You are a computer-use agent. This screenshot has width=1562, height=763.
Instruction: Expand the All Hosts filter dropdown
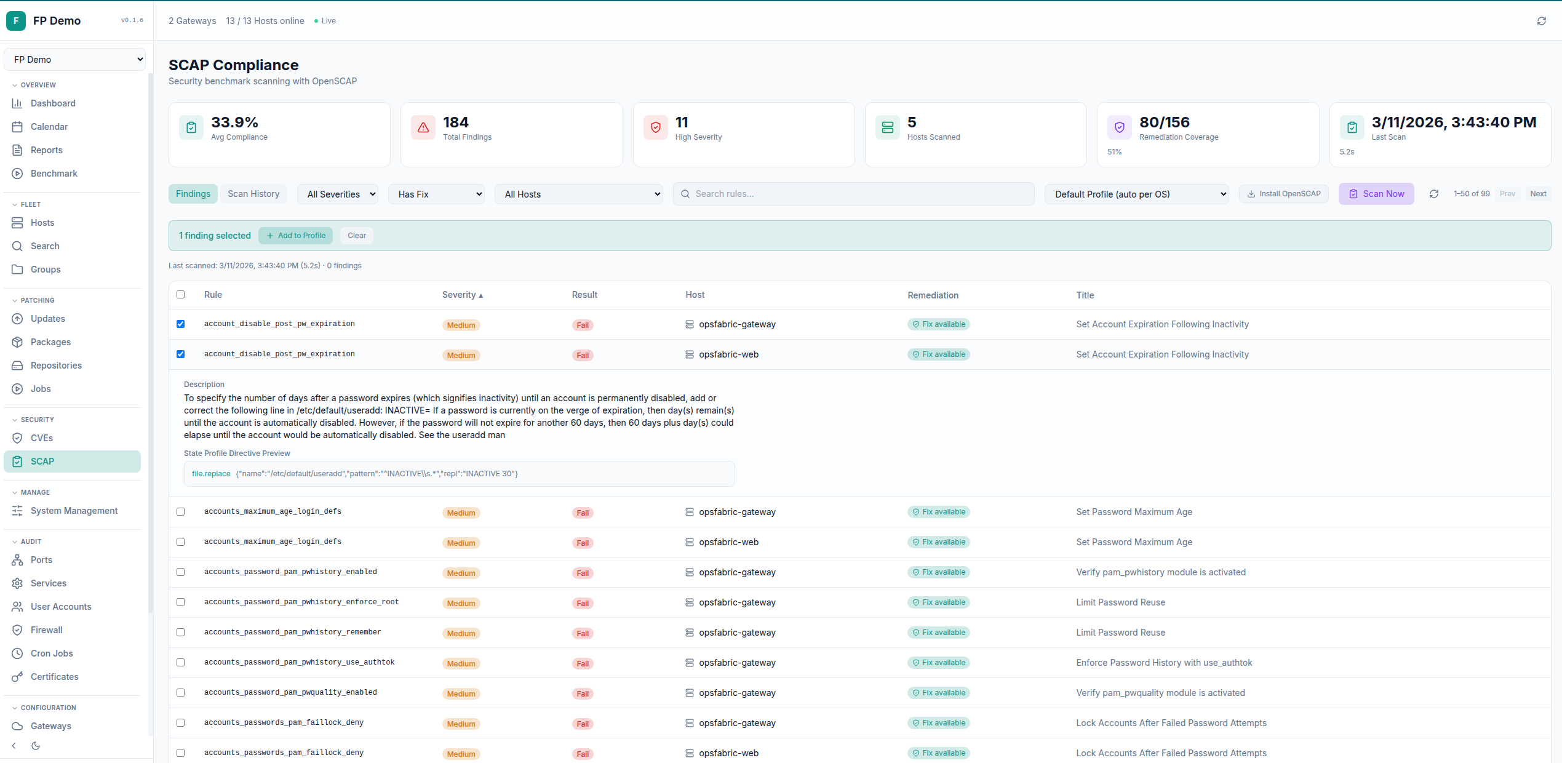point(578,193)
